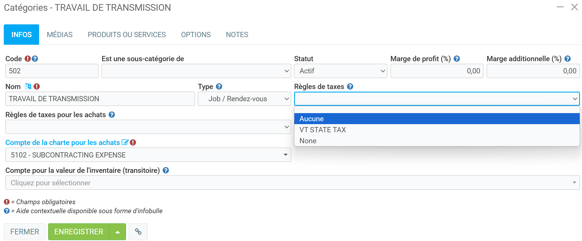This screenshot has width=582, height=241.
Task: Click into the Code input field
Action: [52, 71]
